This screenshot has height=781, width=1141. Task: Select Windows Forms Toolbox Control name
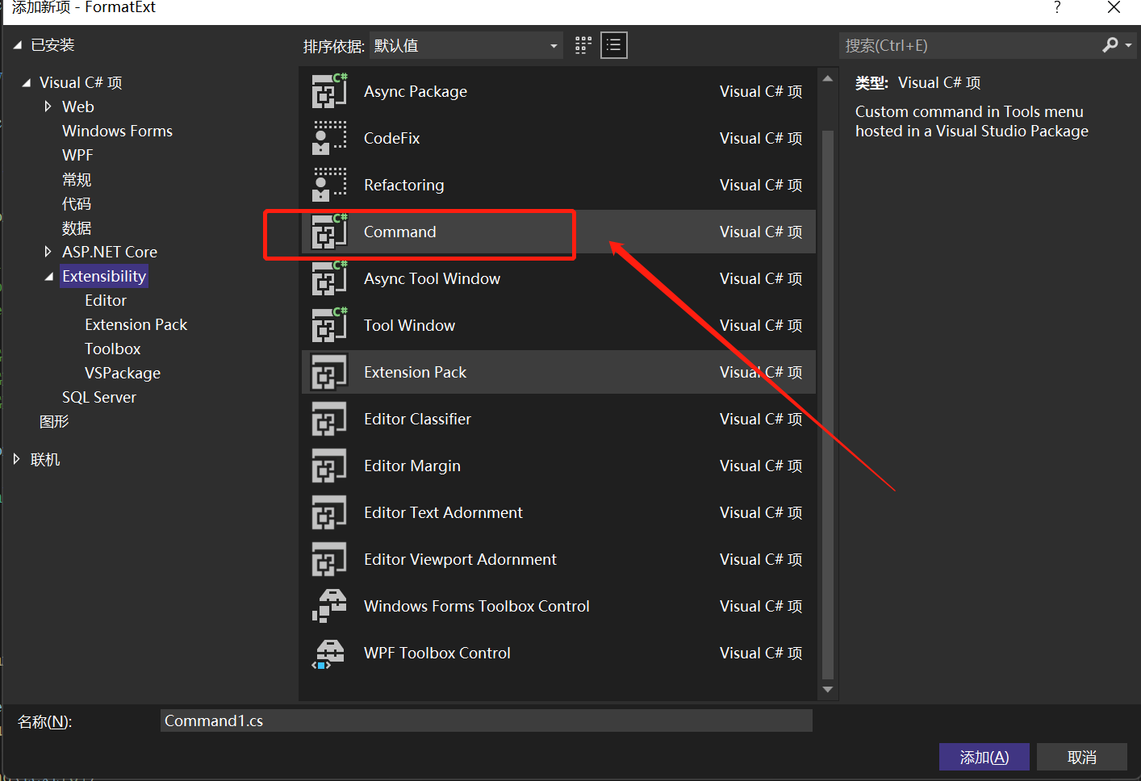coord(476,606)
